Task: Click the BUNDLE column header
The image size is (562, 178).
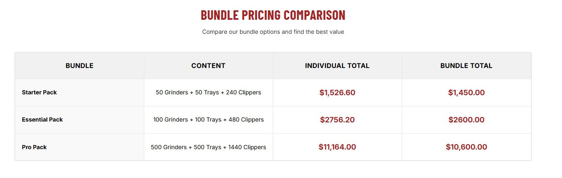Action: point(79,66)
